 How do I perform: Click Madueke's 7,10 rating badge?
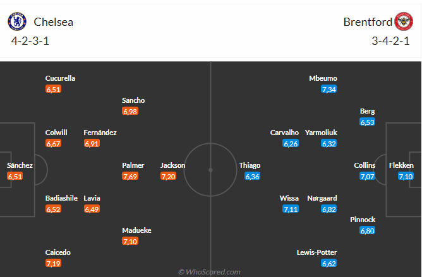130,241
